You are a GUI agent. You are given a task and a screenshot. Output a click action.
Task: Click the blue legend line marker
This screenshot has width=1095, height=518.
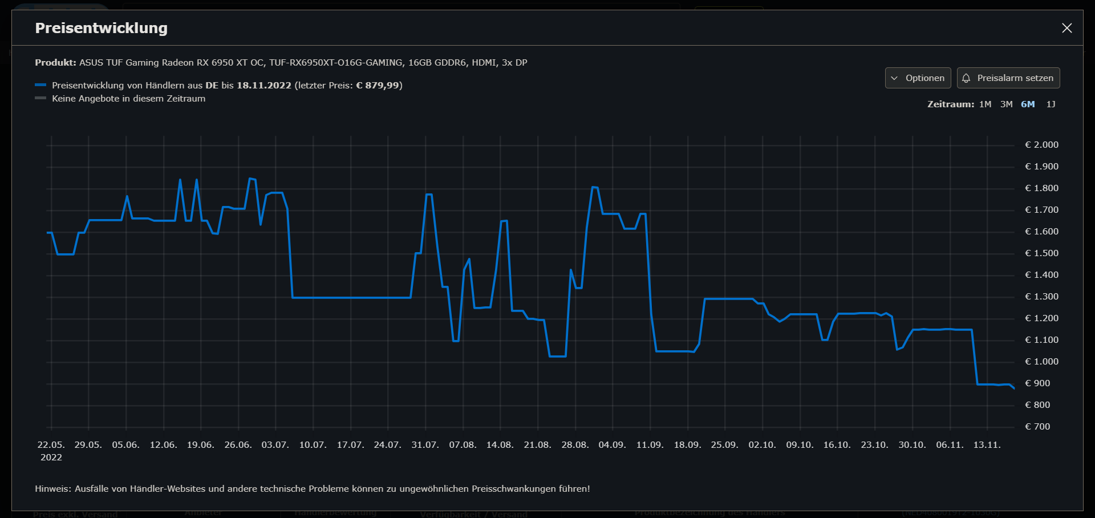[x=40, y=84]
